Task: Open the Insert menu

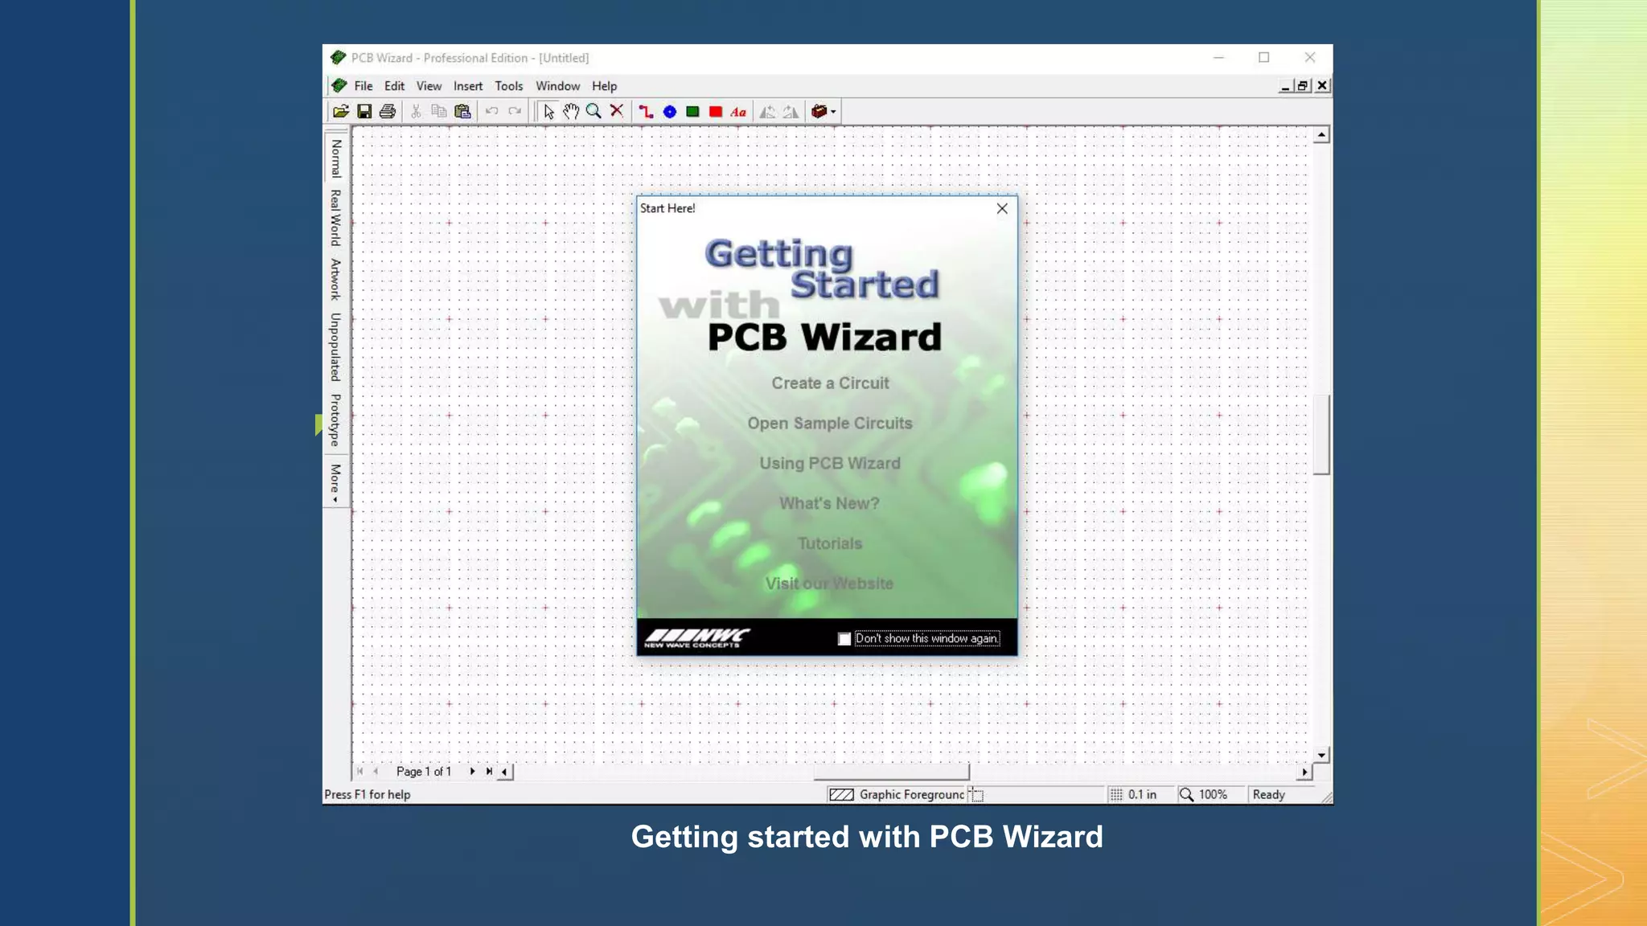Action: point(468,86)
